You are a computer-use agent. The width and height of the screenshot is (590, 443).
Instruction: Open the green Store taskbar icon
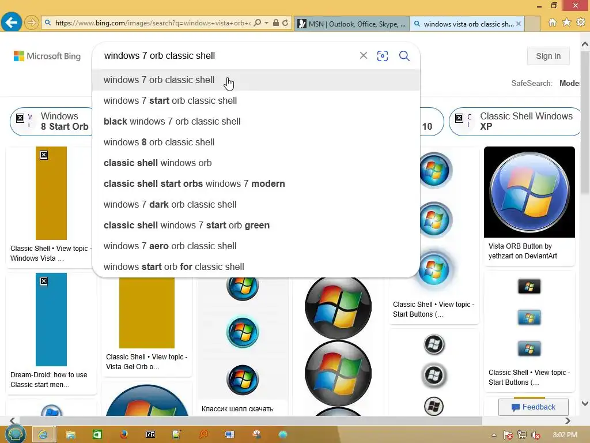pos(97,435)
